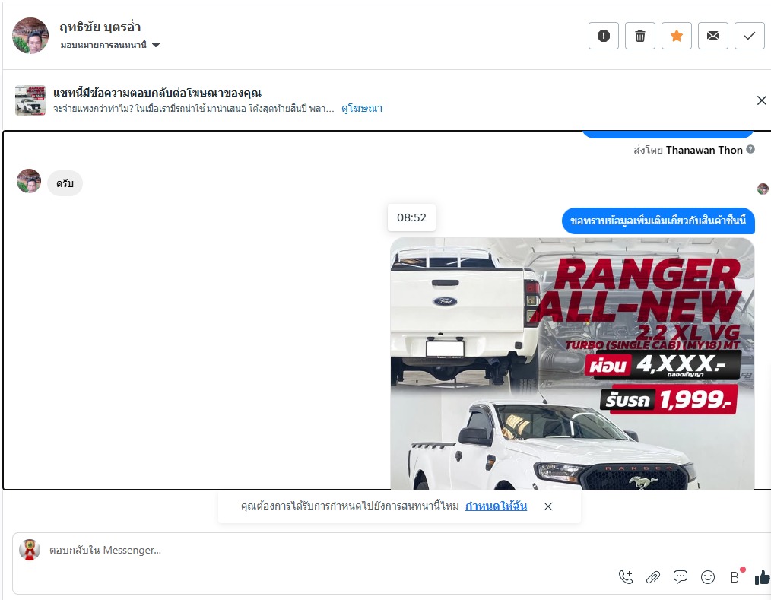Attach a file with the paperclip icon
Viewport: 771px width, 600px height.
653,577
